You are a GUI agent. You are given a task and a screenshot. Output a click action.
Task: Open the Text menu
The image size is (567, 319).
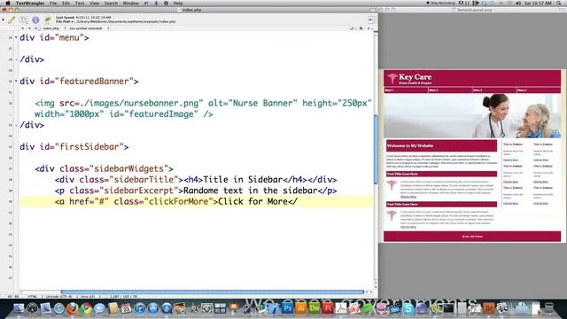[80, 3]
